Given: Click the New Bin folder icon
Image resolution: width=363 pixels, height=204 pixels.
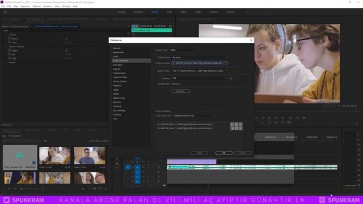Looking at the screenshot, I should click(95, 189).
